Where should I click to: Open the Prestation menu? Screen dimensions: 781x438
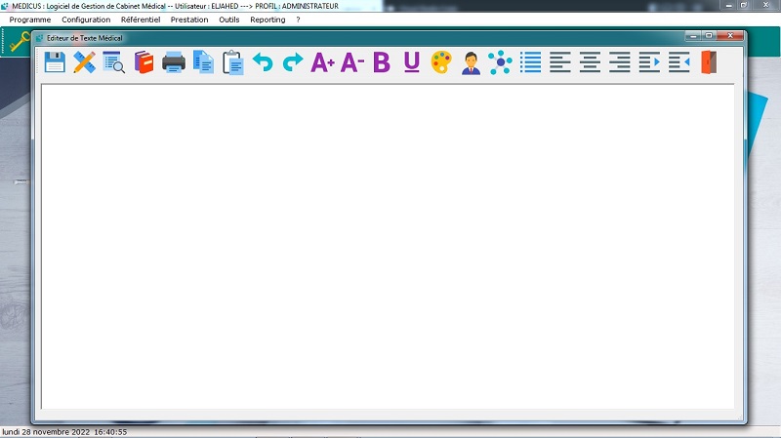189,20
